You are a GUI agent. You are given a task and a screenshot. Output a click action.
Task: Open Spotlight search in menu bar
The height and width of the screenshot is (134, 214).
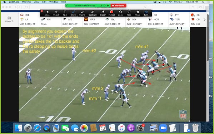(x=203, y=2)
